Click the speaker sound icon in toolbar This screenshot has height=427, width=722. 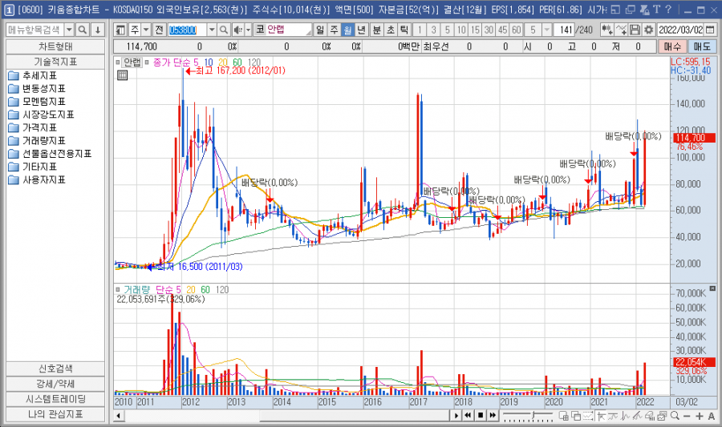tap(237, 30)
